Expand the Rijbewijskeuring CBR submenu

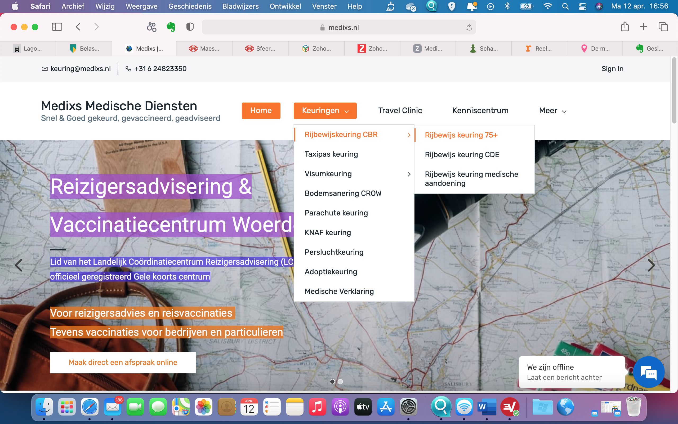click(x=354, y=135)
